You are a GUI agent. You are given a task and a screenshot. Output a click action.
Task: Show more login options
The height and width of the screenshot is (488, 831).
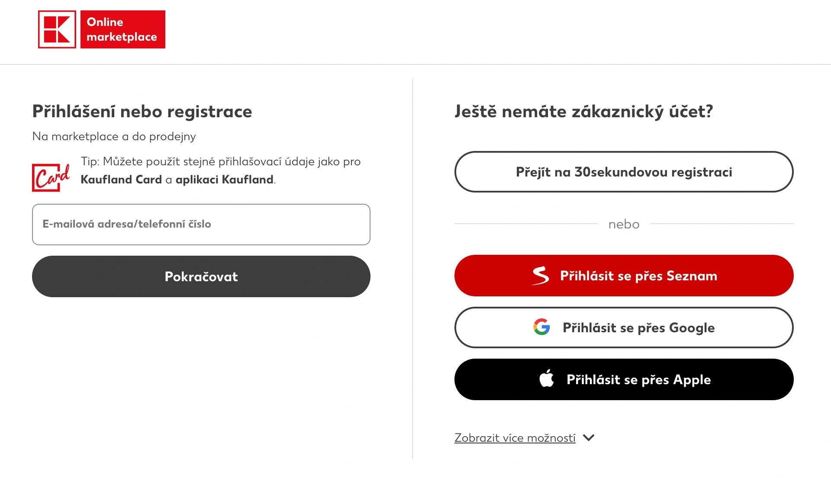click(x=514, y=437)
